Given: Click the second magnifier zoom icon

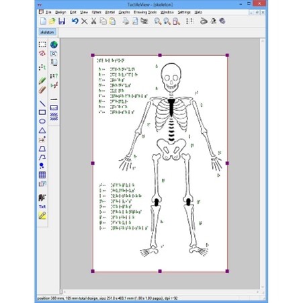Looking at the screenshot, I should click(x=167, y=21).
